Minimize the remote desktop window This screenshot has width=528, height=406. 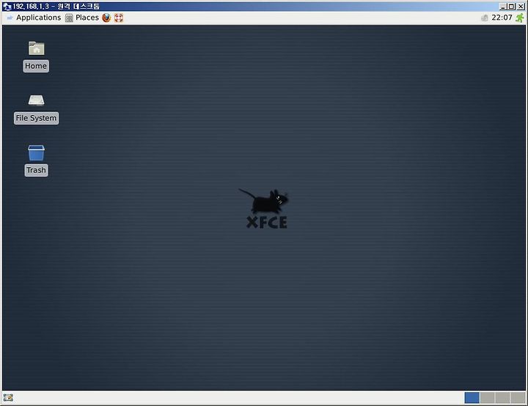(x=503, y=7)
